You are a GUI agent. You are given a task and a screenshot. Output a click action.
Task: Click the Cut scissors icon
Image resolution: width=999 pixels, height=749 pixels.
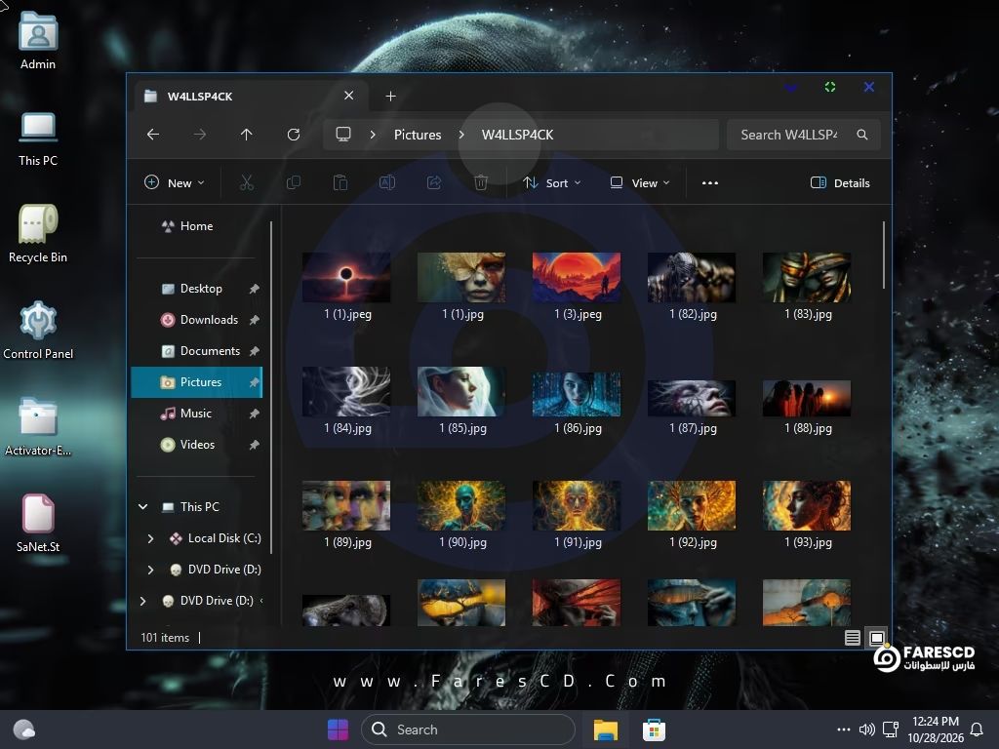point(247,182)
